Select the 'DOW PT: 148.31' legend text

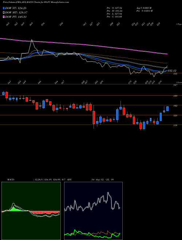16,17
